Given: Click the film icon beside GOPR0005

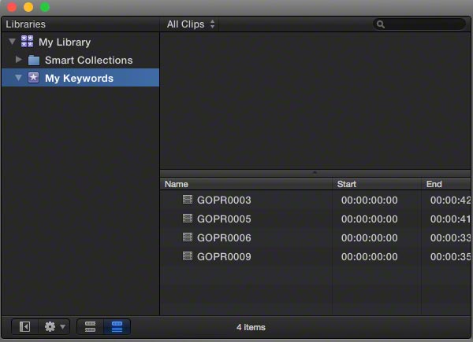Looking at the screenshot, I should (188, 219).
